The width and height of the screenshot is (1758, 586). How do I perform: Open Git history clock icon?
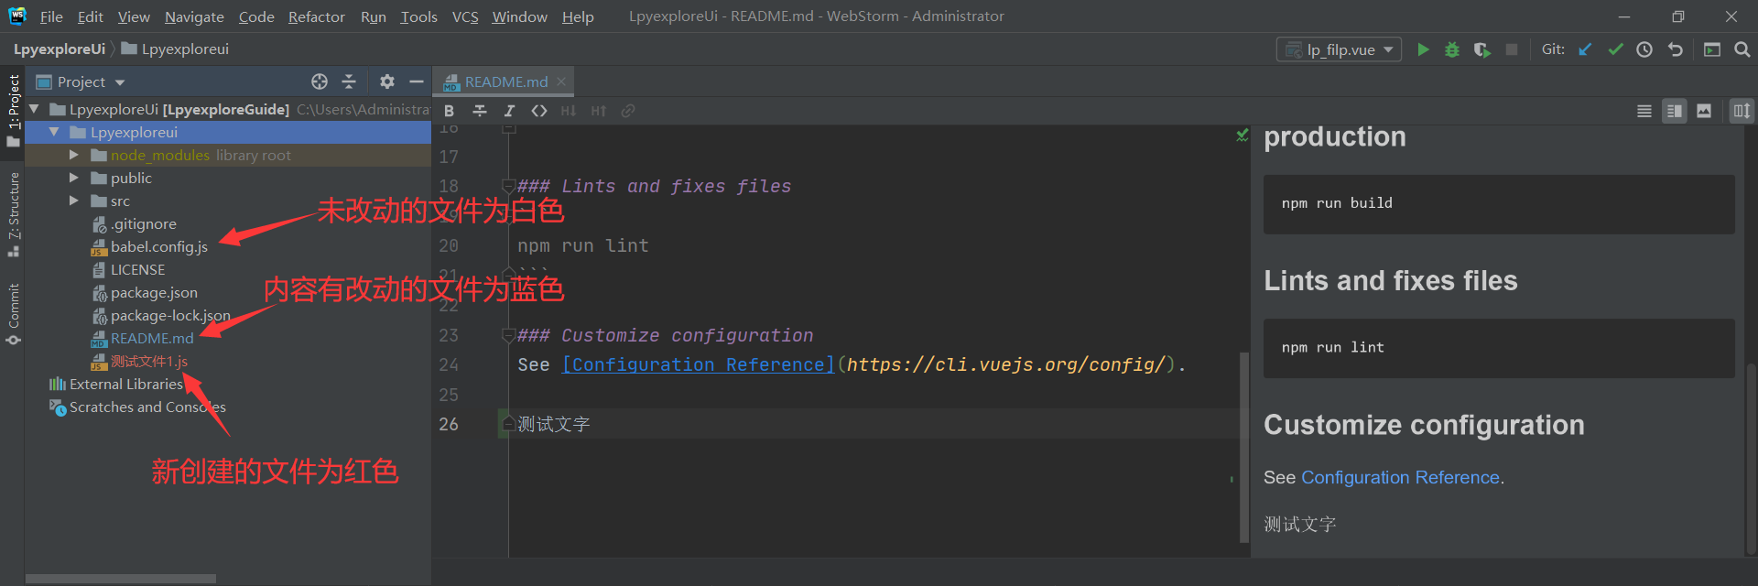tap(1644, 49)
